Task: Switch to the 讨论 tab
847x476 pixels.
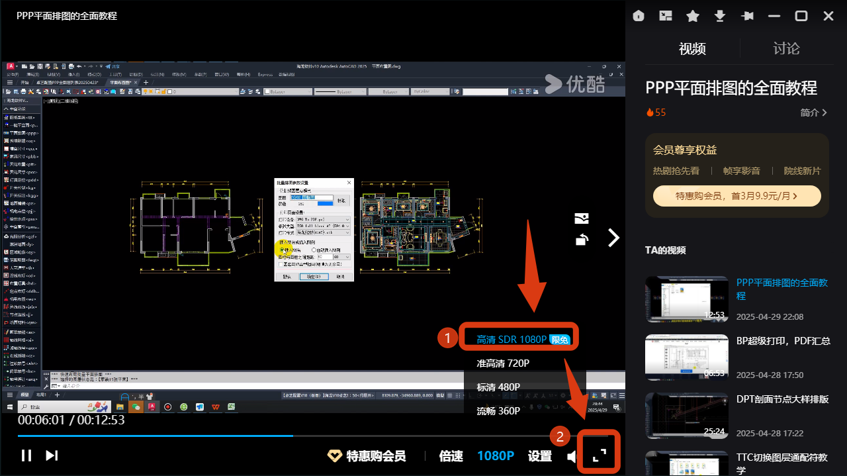Action: coord(786,48)
